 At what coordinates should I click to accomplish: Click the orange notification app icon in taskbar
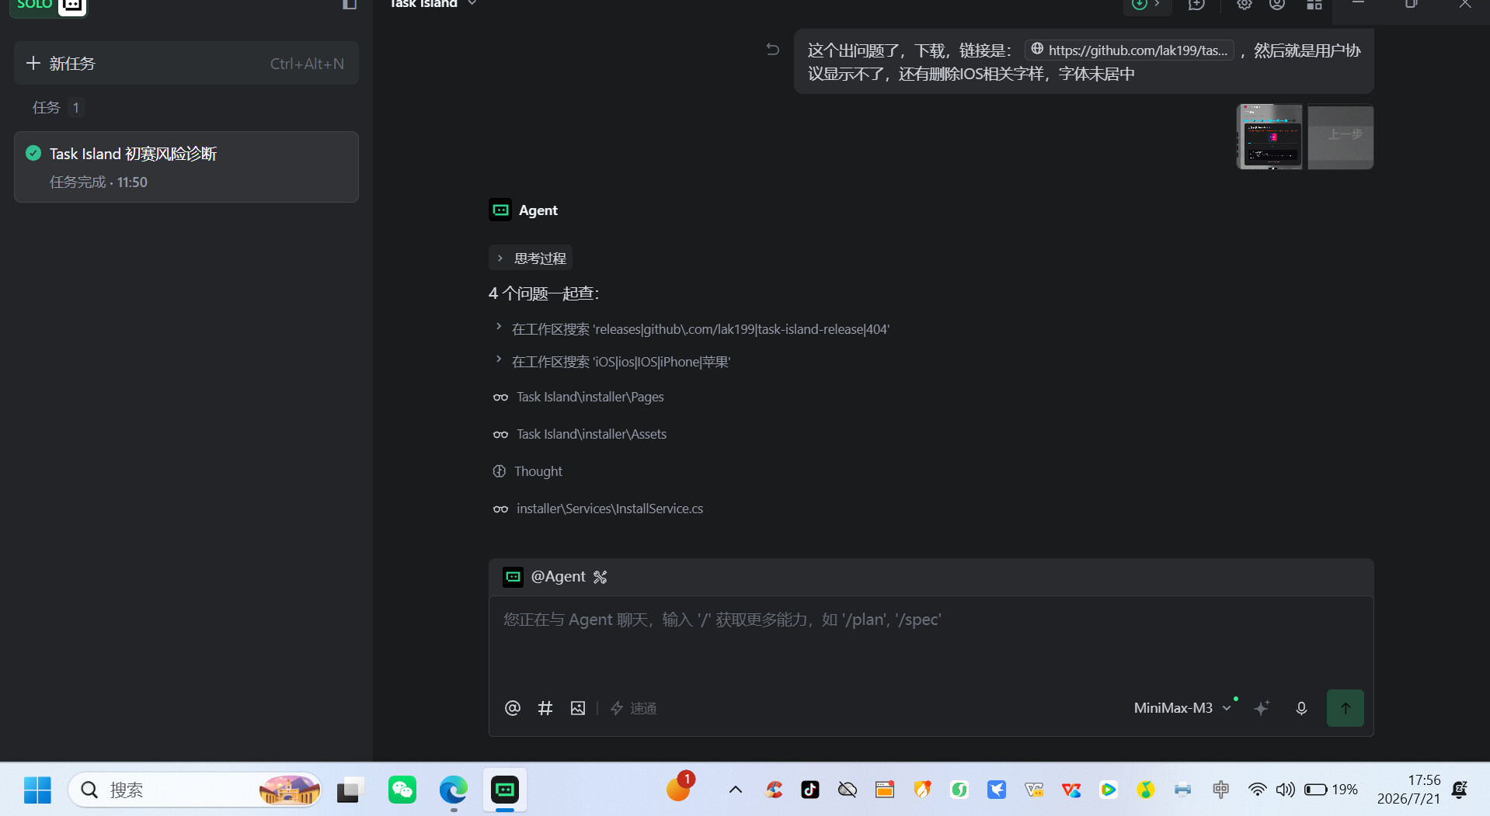[x=679, y=788]
